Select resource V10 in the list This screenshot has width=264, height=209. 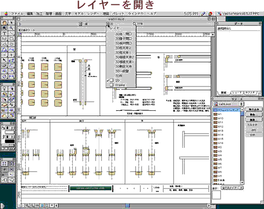[x=227, y=118]
